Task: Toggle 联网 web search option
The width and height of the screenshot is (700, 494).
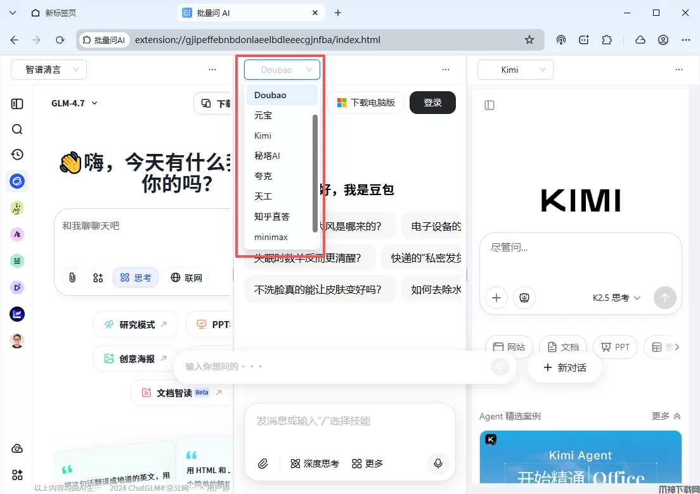Action: pyautogui.click(x=187, y=277)
